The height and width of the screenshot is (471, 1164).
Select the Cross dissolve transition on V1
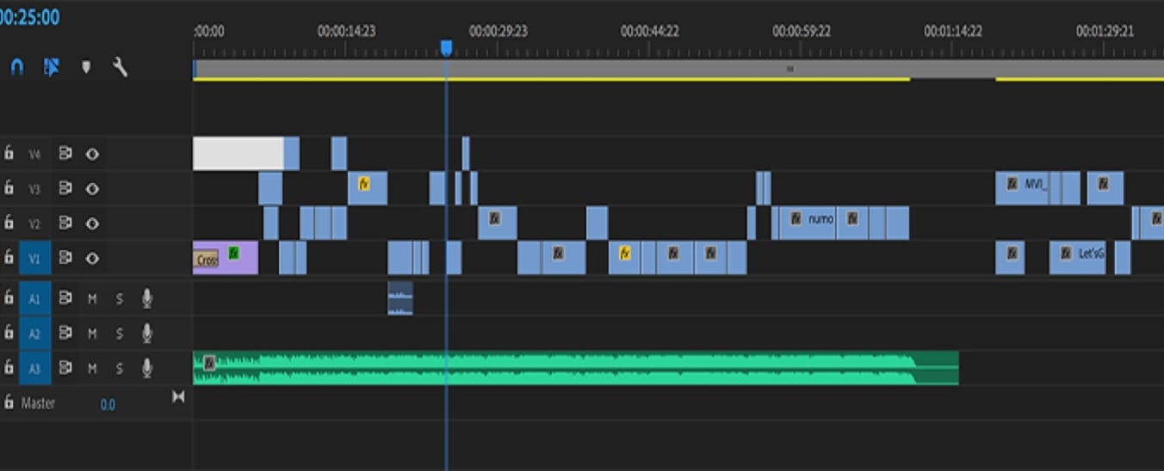207,260
